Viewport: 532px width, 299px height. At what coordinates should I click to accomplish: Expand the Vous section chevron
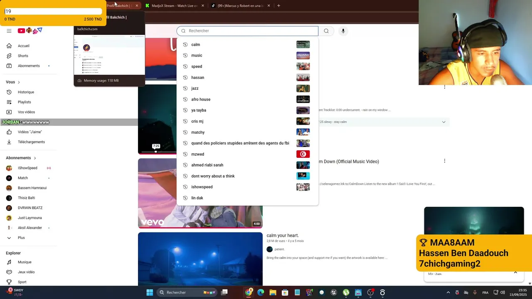(x=19, y=82)
